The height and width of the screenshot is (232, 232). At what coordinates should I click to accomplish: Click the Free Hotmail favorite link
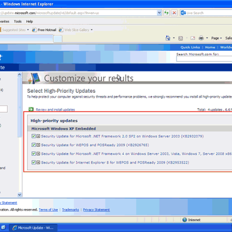(47, 30)
